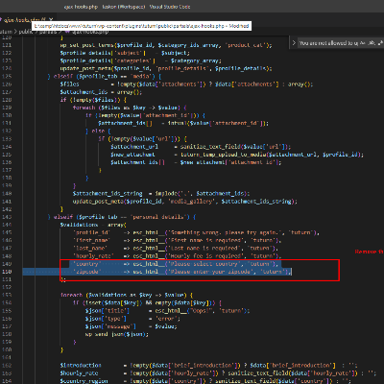The height and width of the screenshot is (384, 384).
Task: Click the $country_region assignment line
Action: [x=205, y=381]
